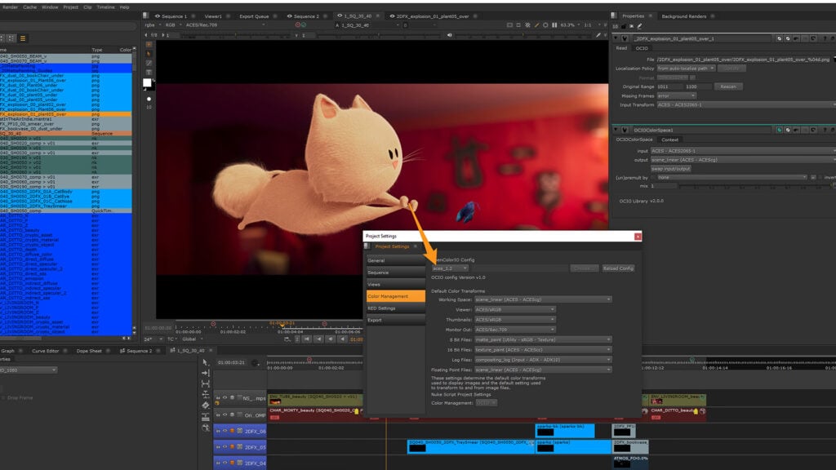This screenshot has width=836, height=470.
Task: Click the ROI crosshair icon in viewer toolbar
Action: click(x=545, y=25)
